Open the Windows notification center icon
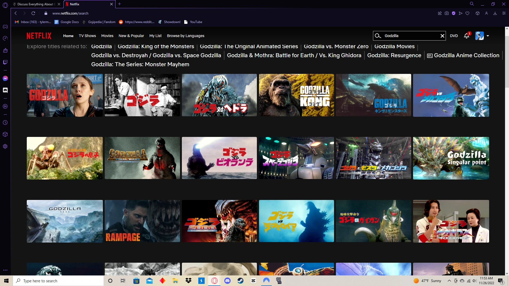509x286 pixels. coord(501,281)
